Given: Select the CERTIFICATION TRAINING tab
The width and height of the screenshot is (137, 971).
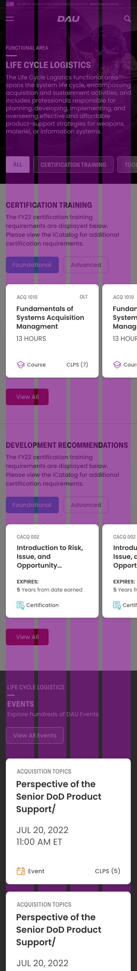Looking at the screenshot, I should coord(73,165).
